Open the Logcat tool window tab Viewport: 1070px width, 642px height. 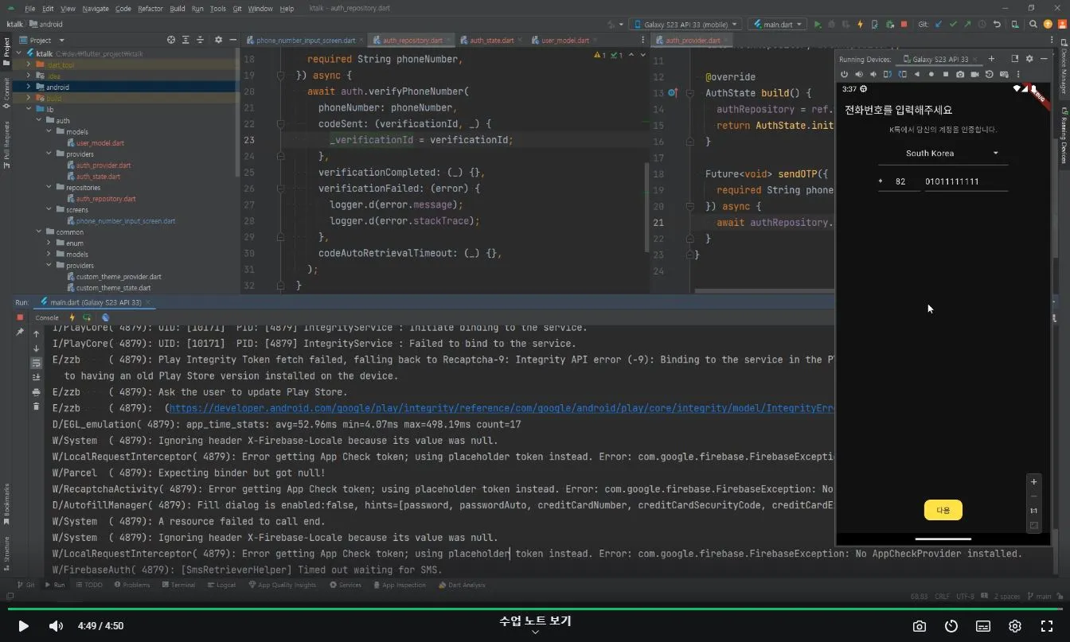[222, 585]
